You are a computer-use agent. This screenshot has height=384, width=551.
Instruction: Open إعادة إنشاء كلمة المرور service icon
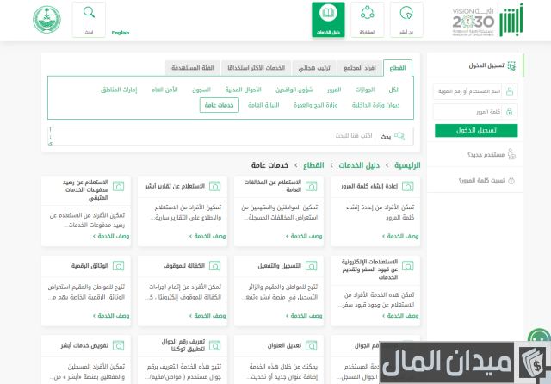click(x=407, y=186)
